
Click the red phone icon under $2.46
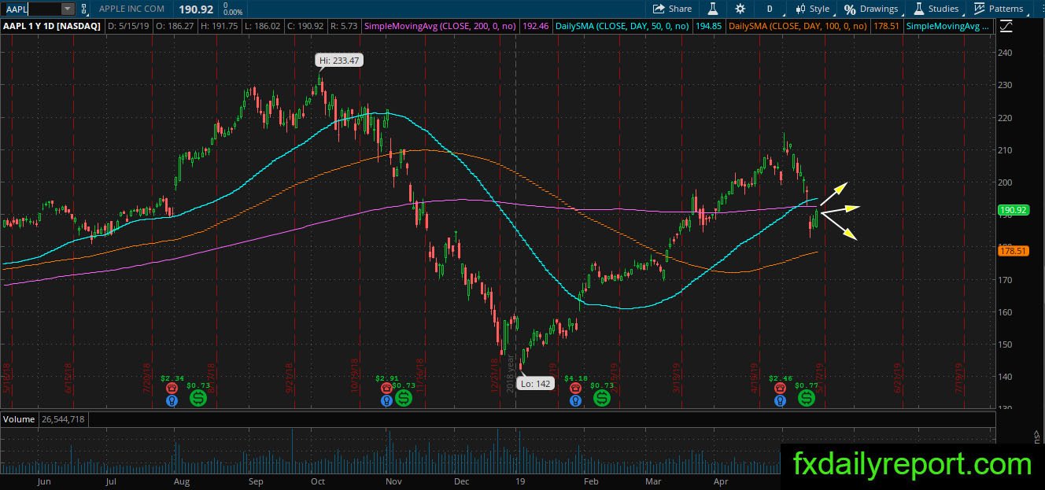[x=780, y=388]
